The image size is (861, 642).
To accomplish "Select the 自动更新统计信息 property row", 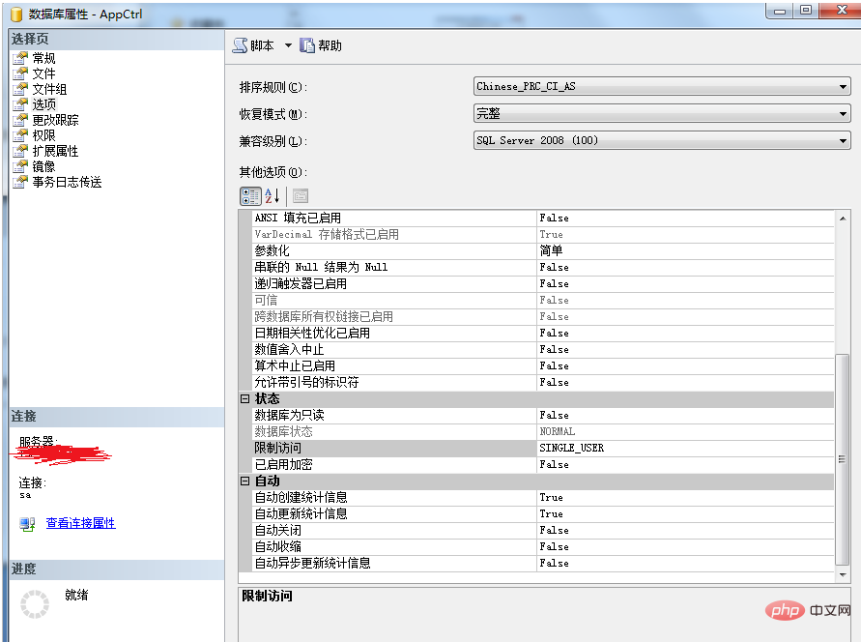I will 543,514.
